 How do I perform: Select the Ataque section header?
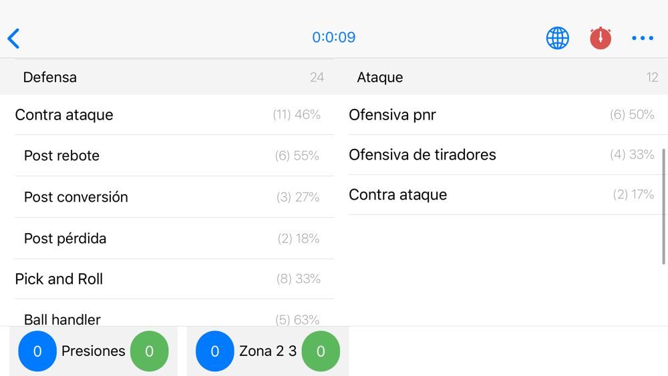[501, 77]
